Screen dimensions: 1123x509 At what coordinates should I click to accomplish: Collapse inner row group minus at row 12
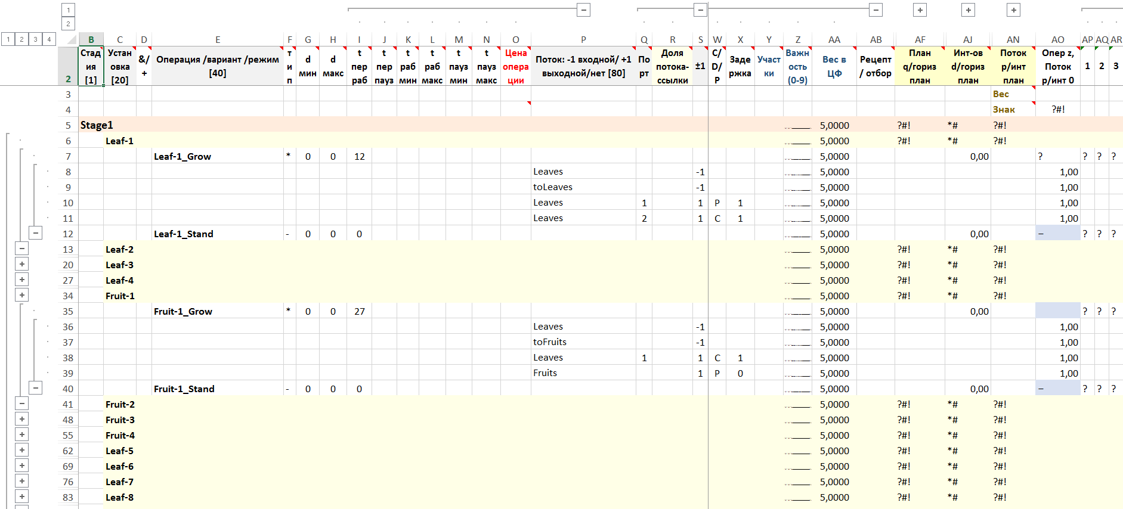[36, 233]
